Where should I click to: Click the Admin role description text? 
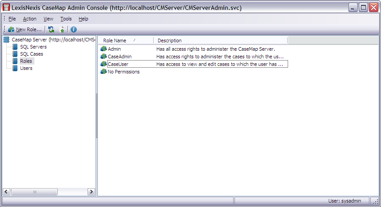(216, 49)
